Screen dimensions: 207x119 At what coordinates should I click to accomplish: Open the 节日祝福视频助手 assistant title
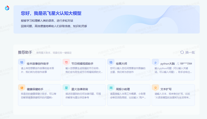coord(83,64)
